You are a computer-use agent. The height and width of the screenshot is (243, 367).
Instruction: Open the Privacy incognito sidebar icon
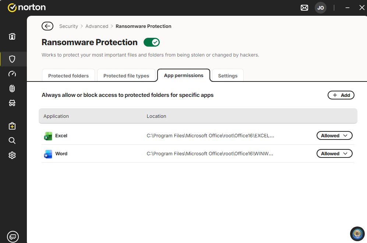click(x=12, y=103)
